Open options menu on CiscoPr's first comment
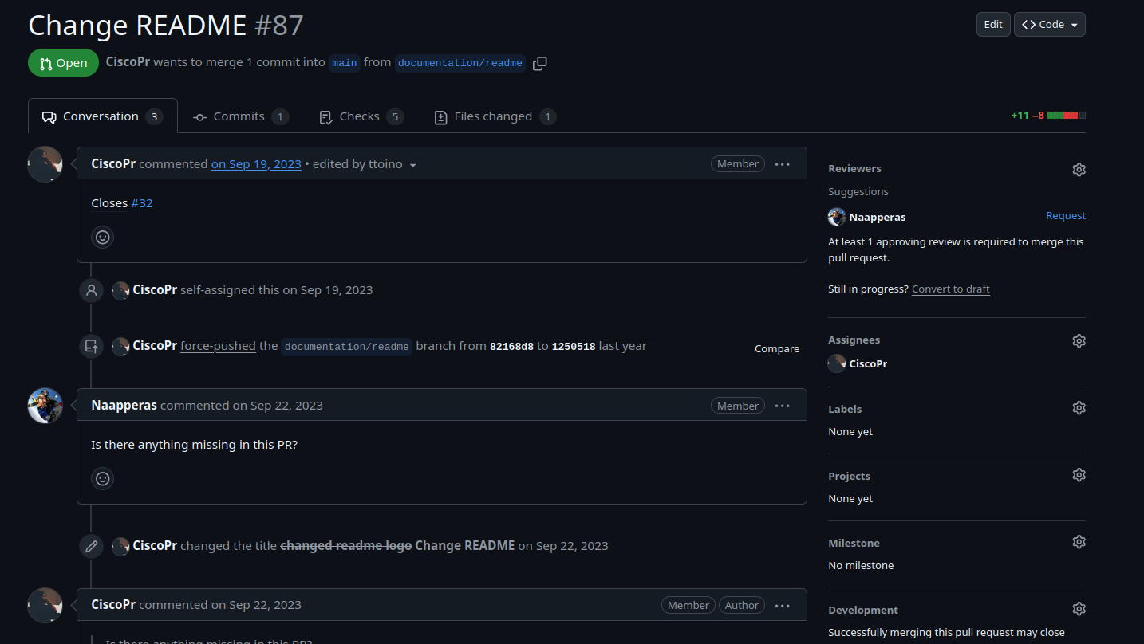The width and height of the screenshot is (1144, 644). click(782, 164)
